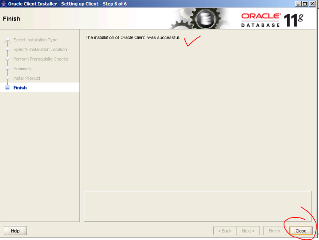This screenshot has width=319, height=240.
Task: Select the highlighted Finish step in the sidebar
Action: pyautogui.click(x=20, y=88)
